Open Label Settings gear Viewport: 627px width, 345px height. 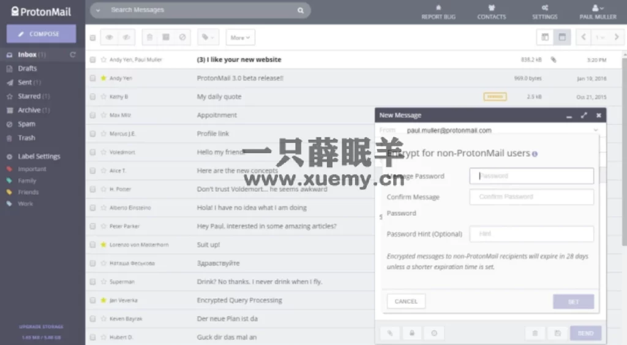coord(10,156)
